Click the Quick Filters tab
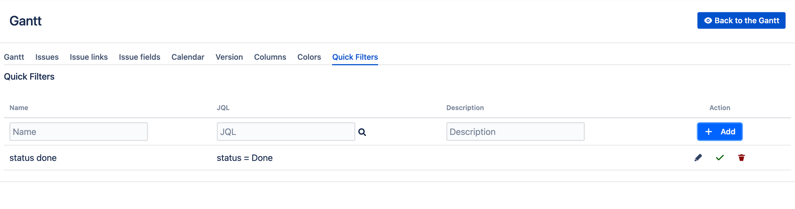The width and height of the screenshot is (795, 209). (x=355, y=57)
